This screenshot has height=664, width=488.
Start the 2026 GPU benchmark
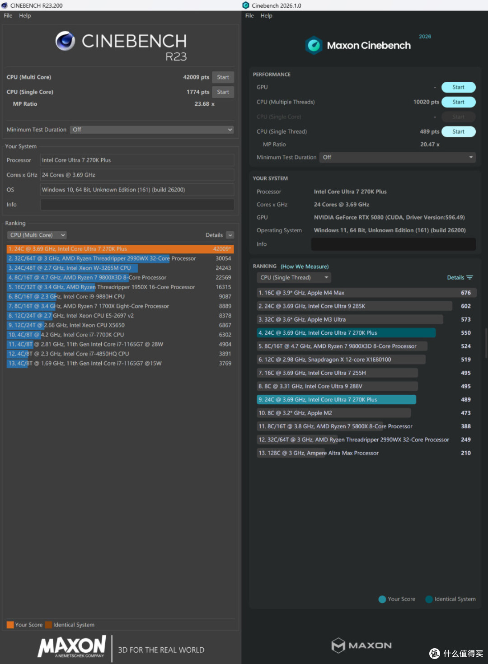point(458,87)
